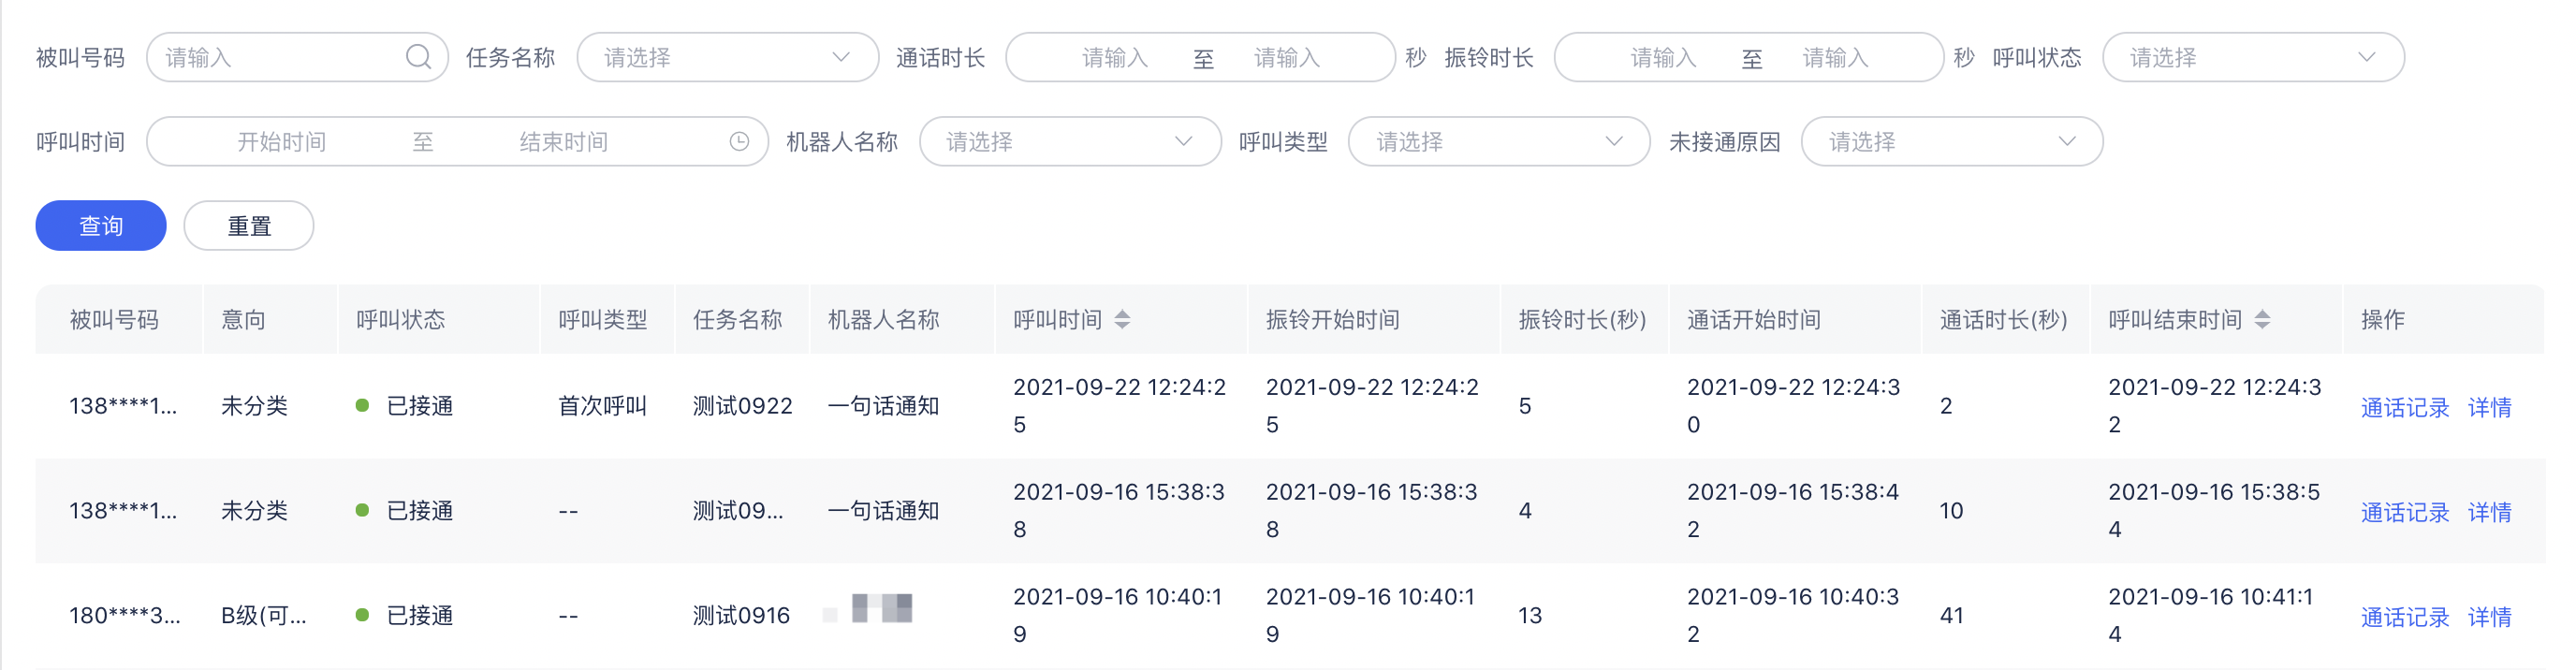Open the 呼叫状态 dropdown
This screenshot has height=670, width=2576.
tap(2253, 57)
